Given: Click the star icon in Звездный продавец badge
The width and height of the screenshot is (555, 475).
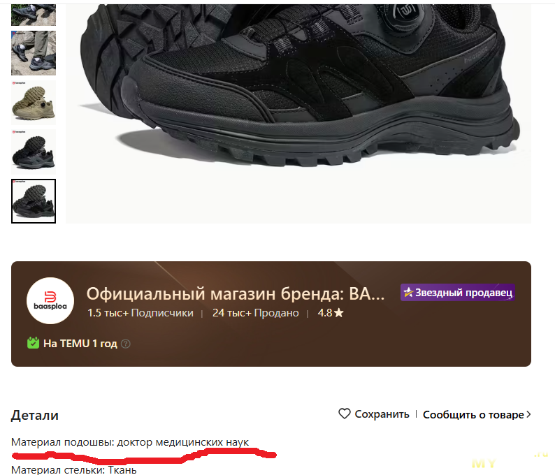Looking at the screenshot, I should [x=408, y=293].
